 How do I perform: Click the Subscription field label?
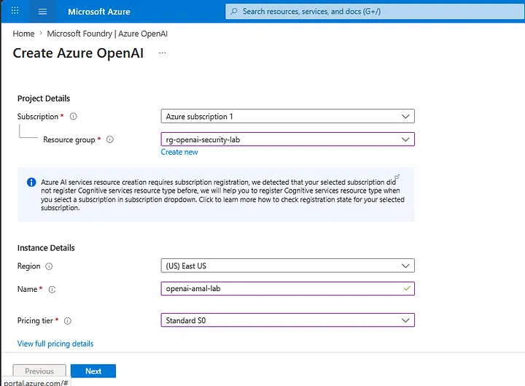point(38,117)
